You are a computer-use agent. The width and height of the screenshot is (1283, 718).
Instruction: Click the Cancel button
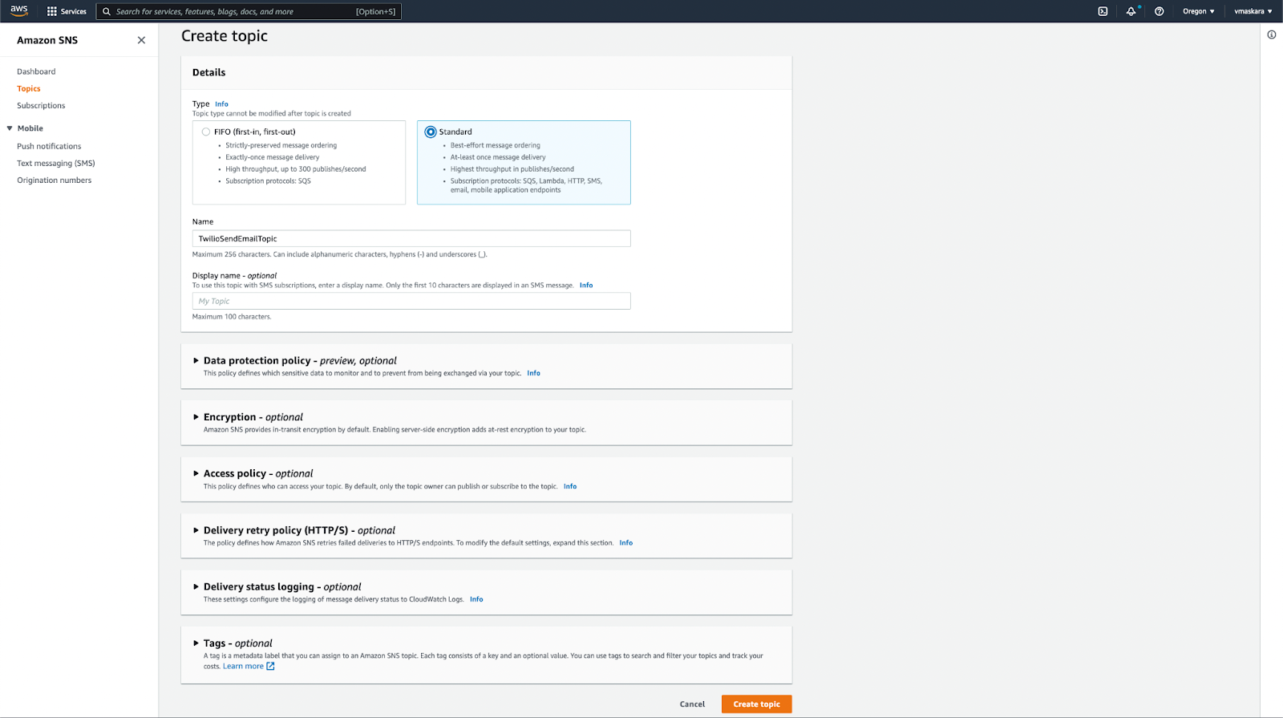point(692,704)
